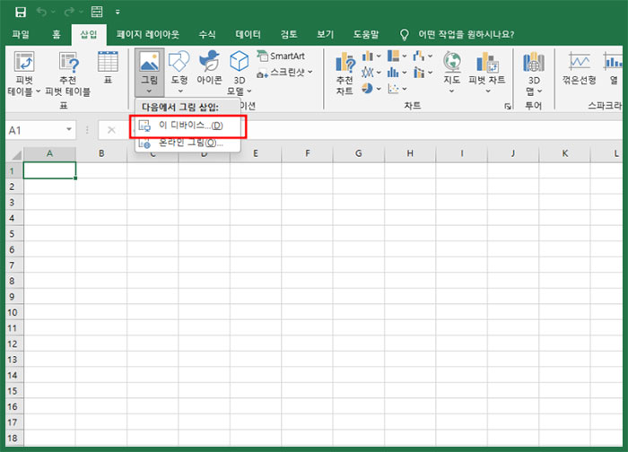Click cell A1

pos(49,170)
